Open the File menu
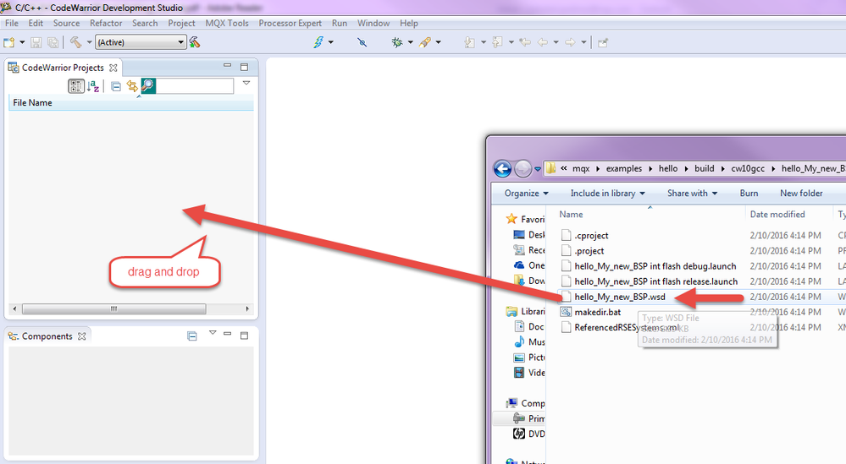 [x=12, y=23]
